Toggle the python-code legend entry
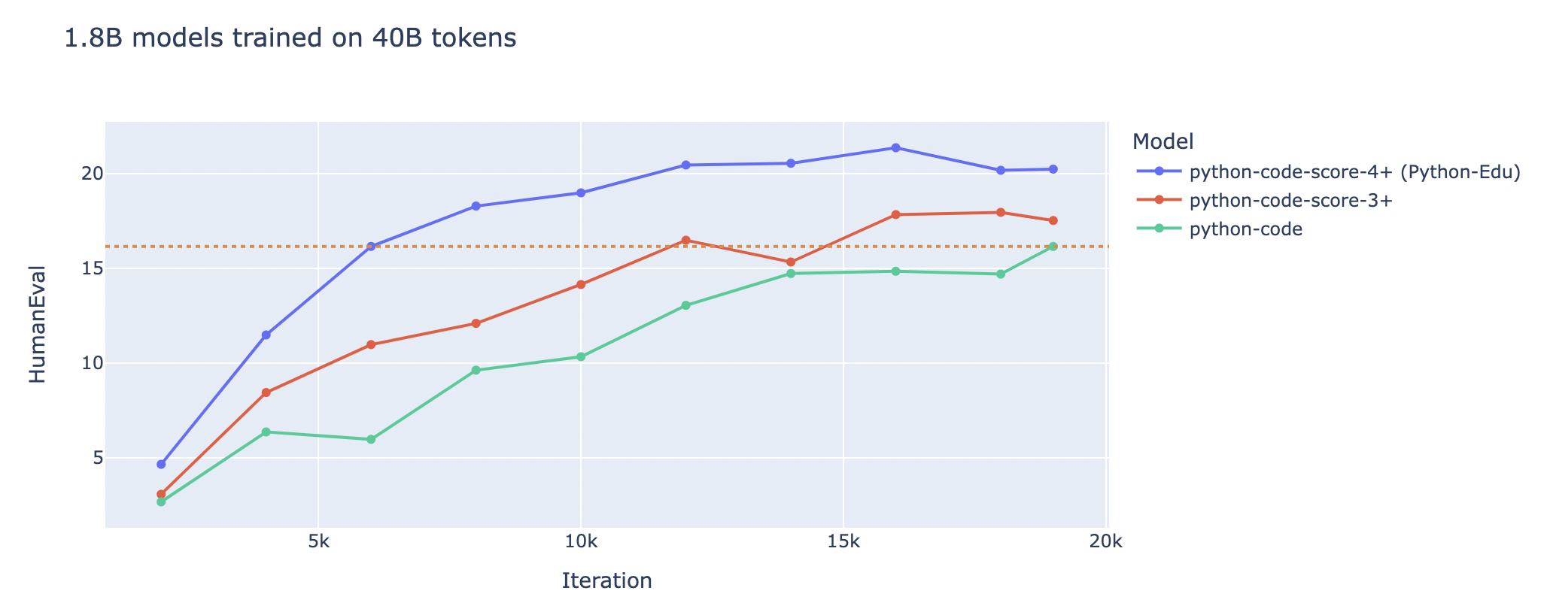 (x=1245, y=229)
